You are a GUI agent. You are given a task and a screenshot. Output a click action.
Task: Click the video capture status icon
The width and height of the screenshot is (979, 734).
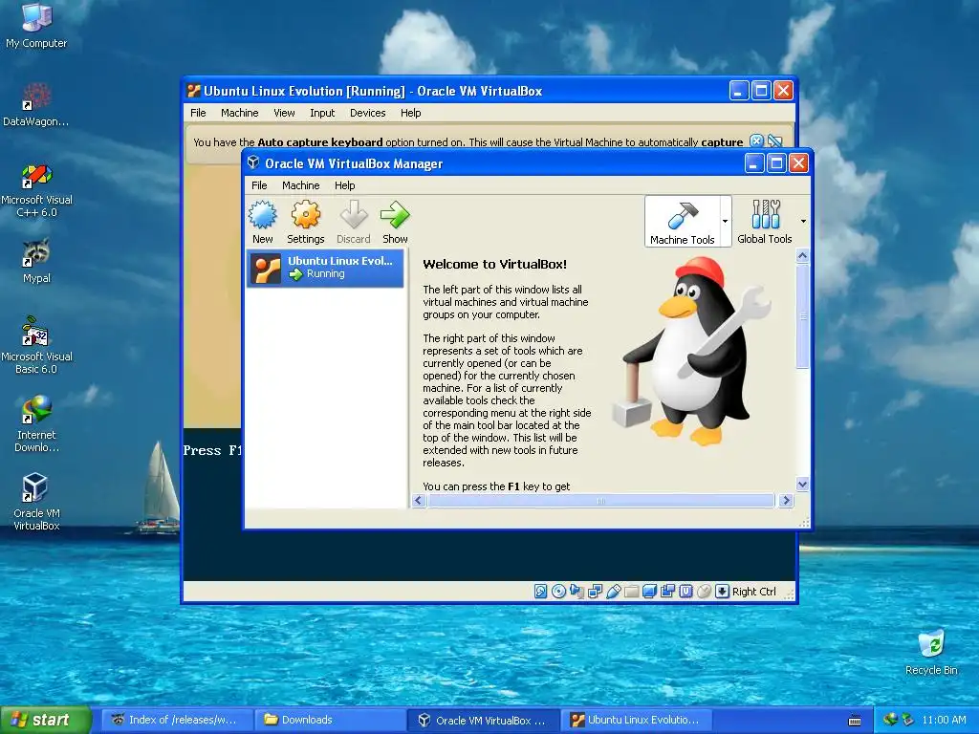pos(667,591)
